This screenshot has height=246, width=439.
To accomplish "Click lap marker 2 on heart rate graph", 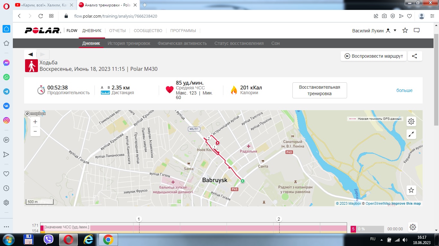I will pyautogui.click(x=279, y=219).
